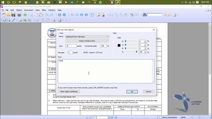
Task: Click the document vertical scrollbar
Action: coord(210,69)
